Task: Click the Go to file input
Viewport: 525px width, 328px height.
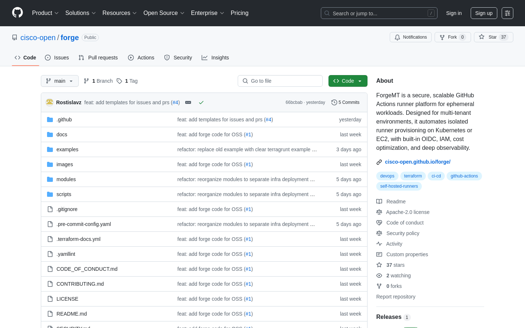Action: 280,81
